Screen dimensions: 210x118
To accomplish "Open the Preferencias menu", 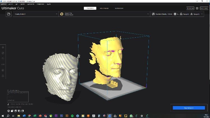I will 40,4.
